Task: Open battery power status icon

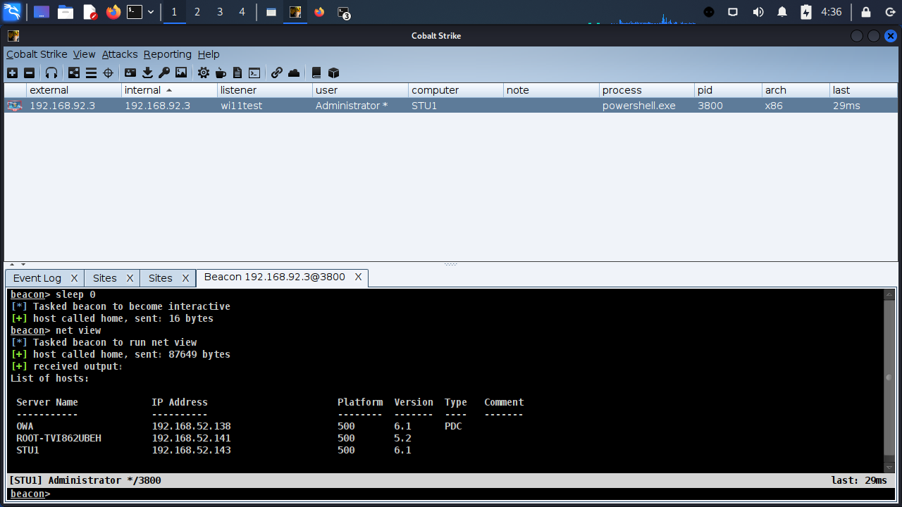Action: click(x=806, y=12)
